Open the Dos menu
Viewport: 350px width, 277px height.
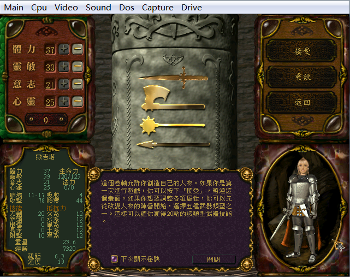pos(127,8)
